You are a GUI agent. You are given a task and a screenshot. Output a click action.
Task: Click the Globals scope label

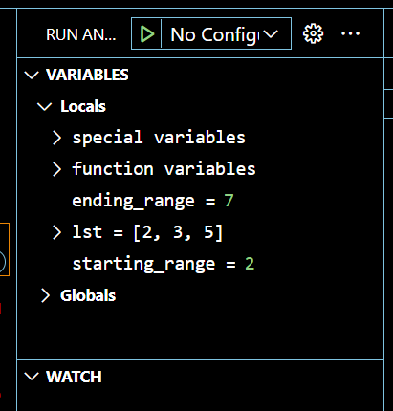88,295
